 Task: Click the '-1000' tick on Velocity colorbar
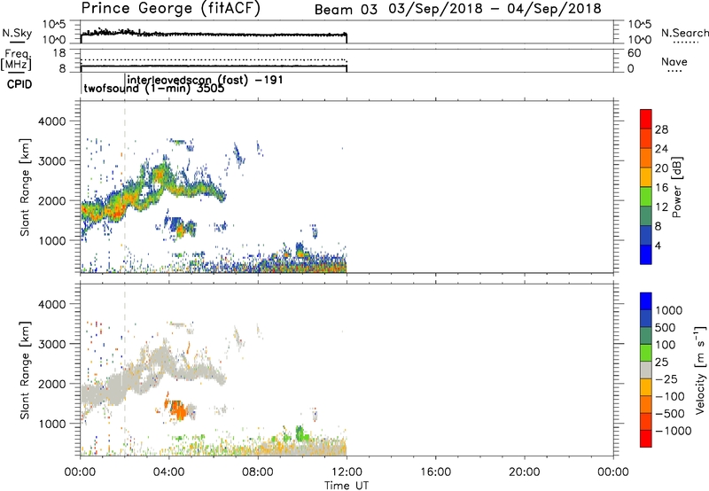674,431
